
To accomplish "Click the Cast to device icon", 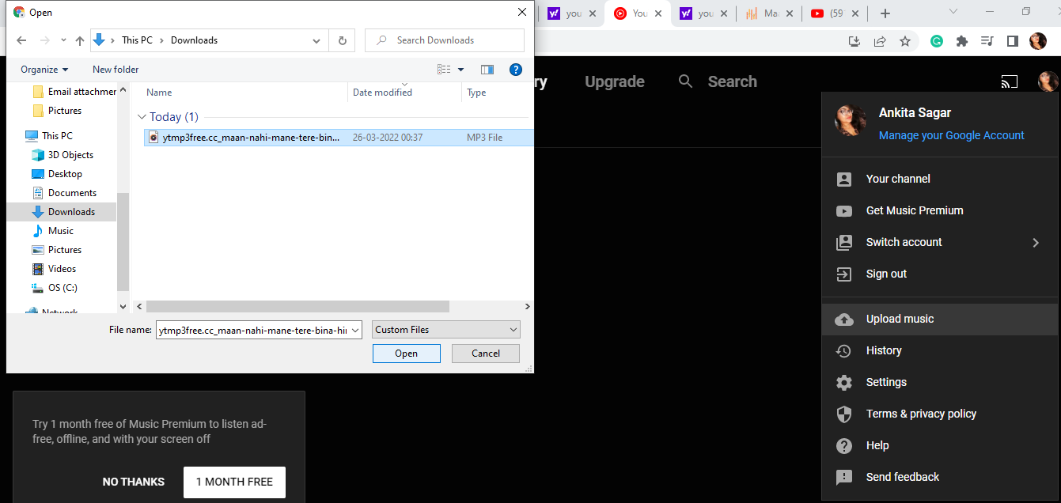I will click(1009, 81).
